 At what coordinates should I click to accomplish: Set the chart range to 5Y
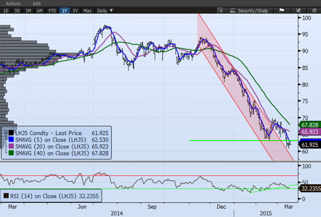pyautogui.click(x=74, y=10)
